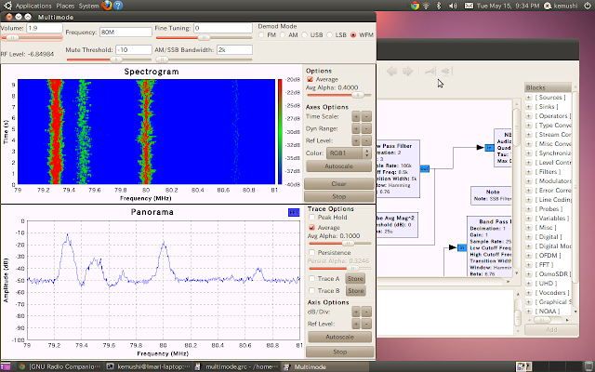Viewport: 595px width, 372px height.
Task: Open the Bluetooth indicator
Action: [439, 6]
